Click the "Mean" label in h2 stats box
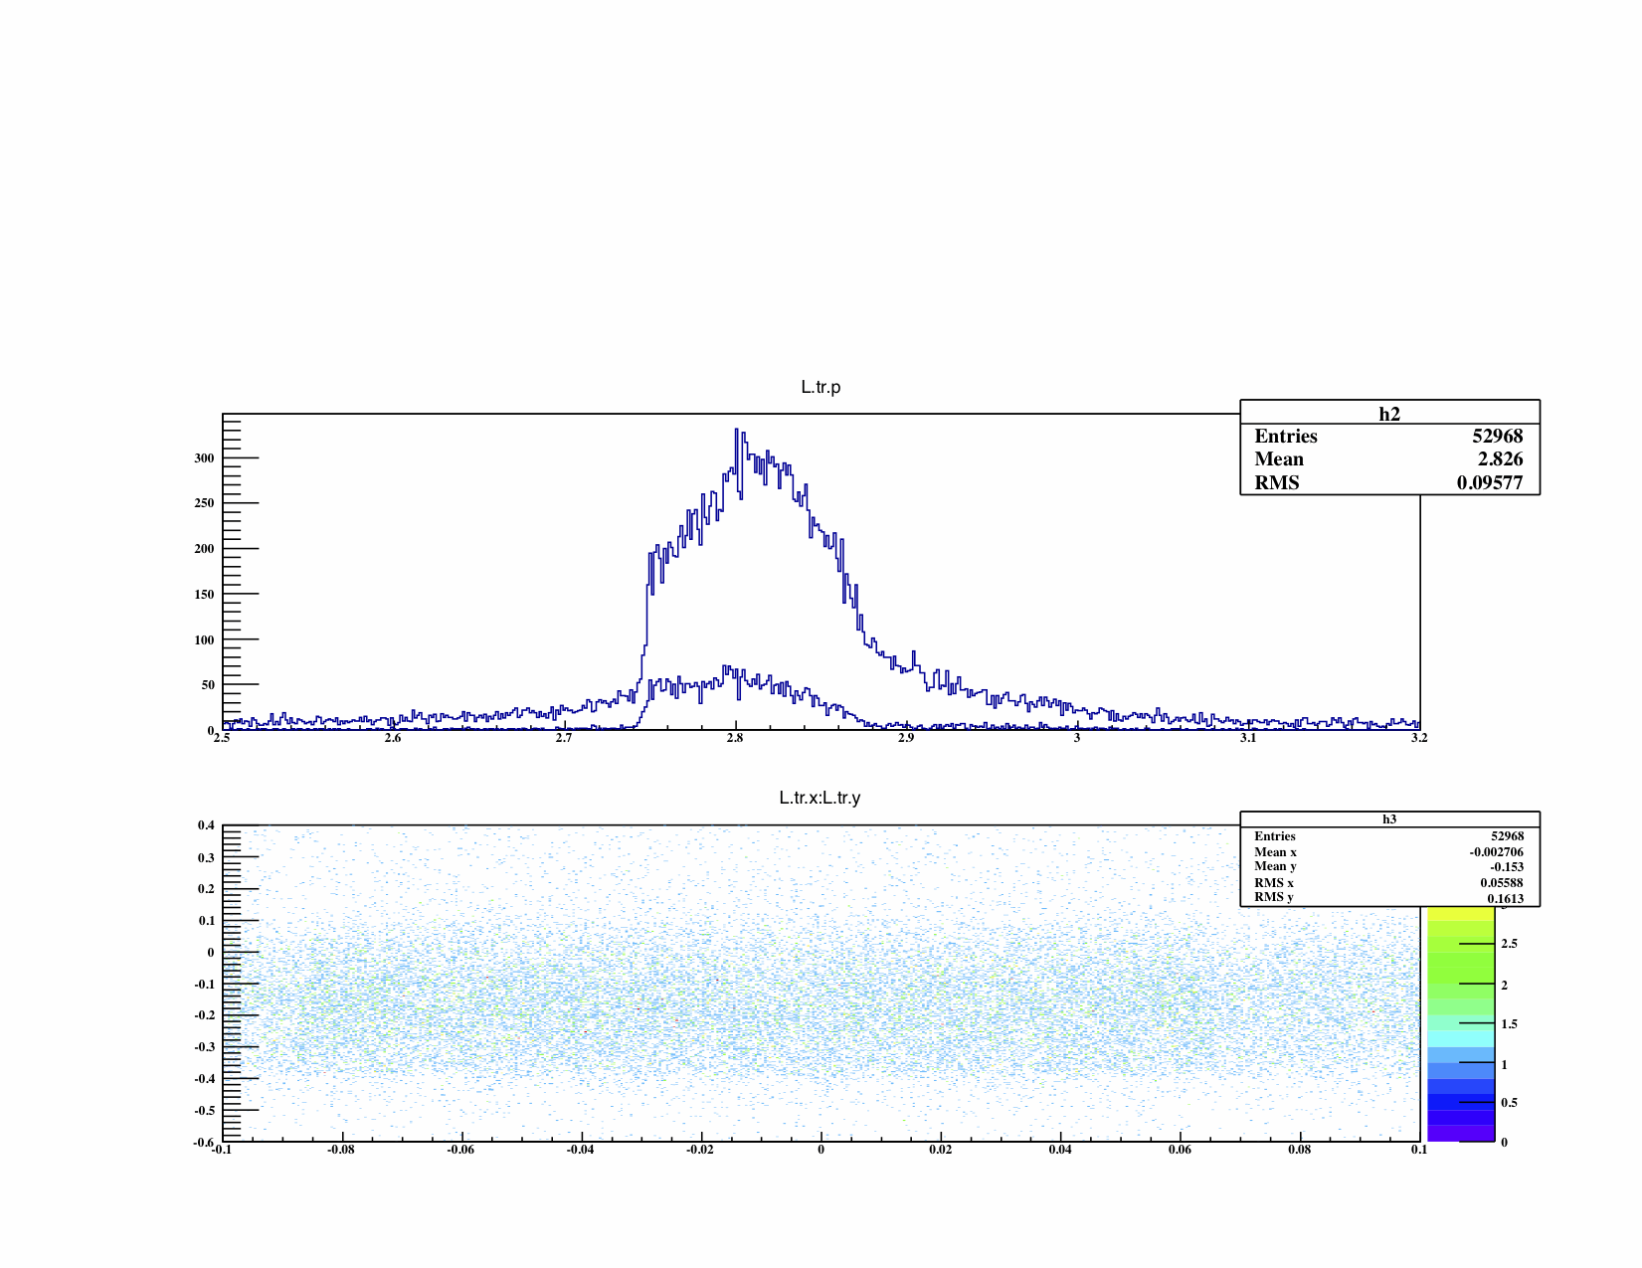 [x=1279, y=459]
